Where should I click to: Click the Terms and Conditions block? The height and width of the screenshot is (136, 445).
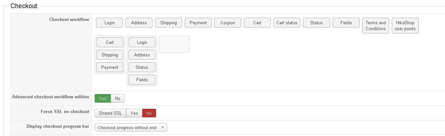[x=376, y=26]
